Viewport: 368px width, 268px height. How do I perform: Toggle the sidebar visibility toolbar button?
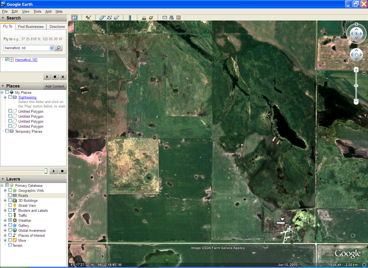(75, 18)
